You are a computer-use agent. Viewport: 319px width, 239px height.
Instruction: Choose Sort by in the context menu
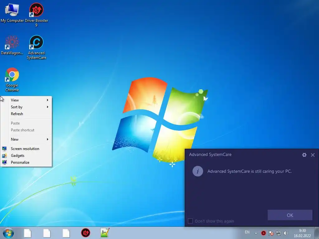(x=26, y=107)
